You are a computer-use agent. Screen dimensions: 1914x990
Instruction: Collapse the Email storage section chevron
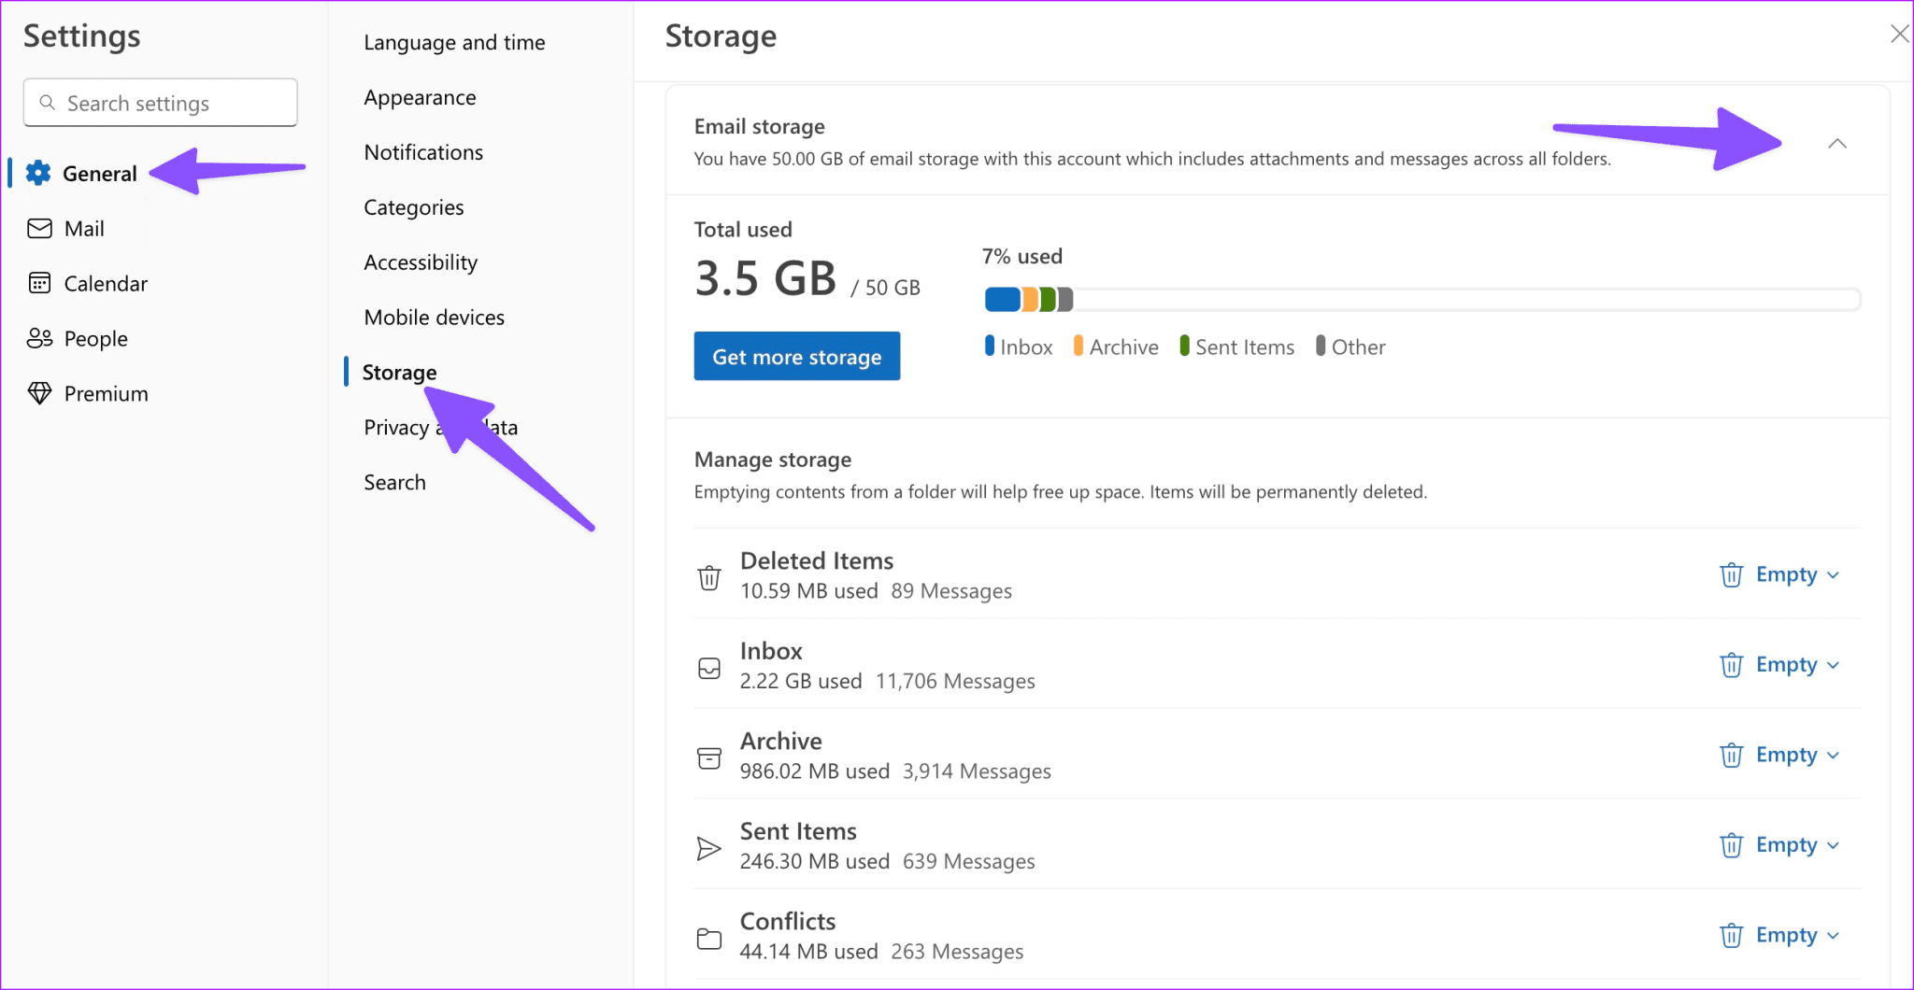point(1838,144)
